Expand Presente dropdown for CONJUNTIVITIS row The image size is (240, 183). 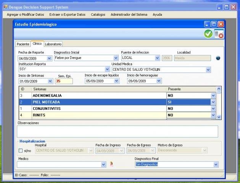pyautogui.click(x=213, y=109)
